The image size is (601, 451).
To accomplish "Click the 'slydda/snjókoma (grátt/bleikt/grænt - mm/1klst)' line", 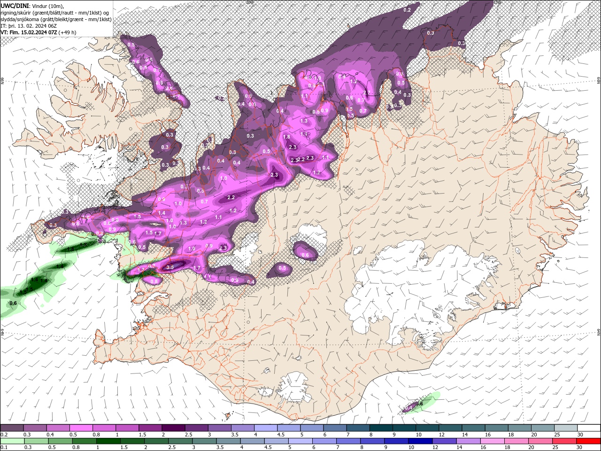I will coord(56,19).
